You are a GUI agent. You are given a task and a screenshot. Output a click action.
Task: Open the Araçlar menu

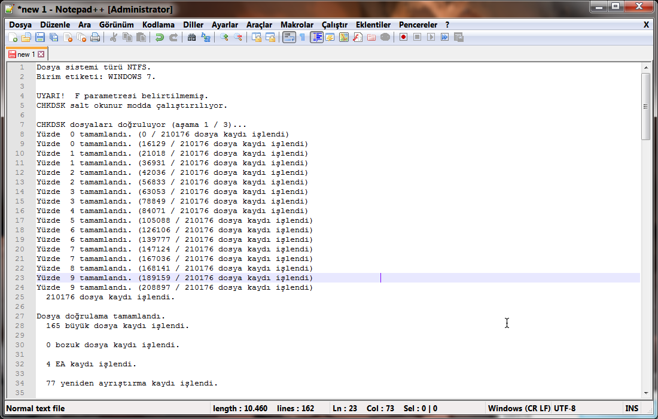pyautogui.click(x=260, y=25)
